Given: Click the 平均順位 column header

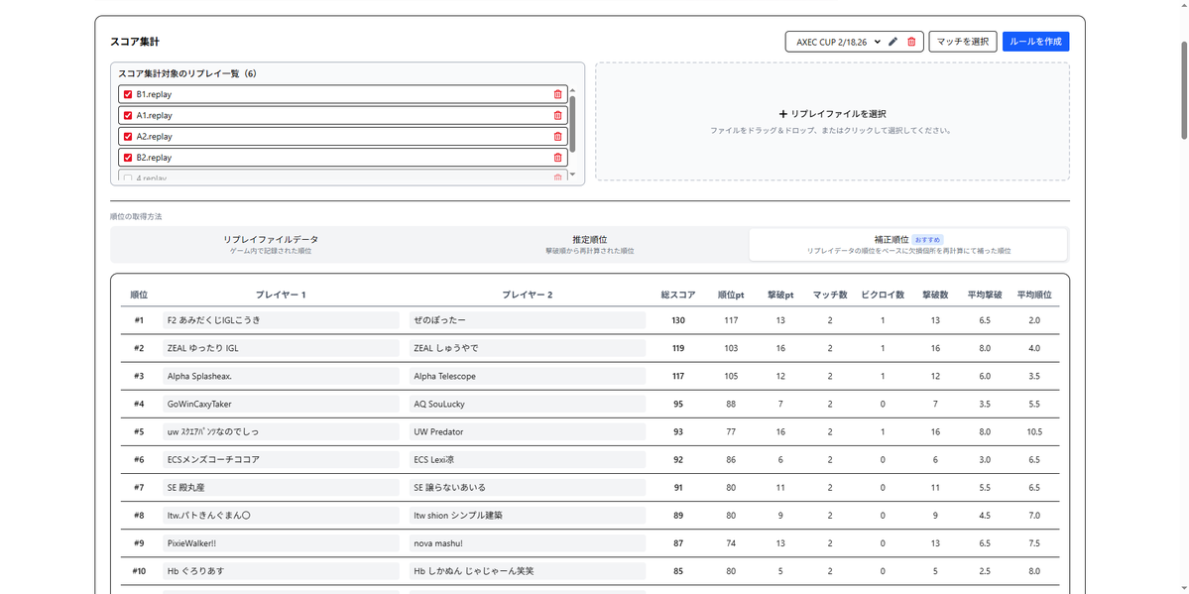Looking at the screenshot, I should click(x=1034, y=295).
